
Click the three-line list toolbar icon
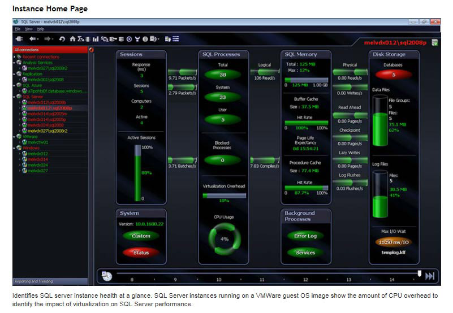coord(176,39)
